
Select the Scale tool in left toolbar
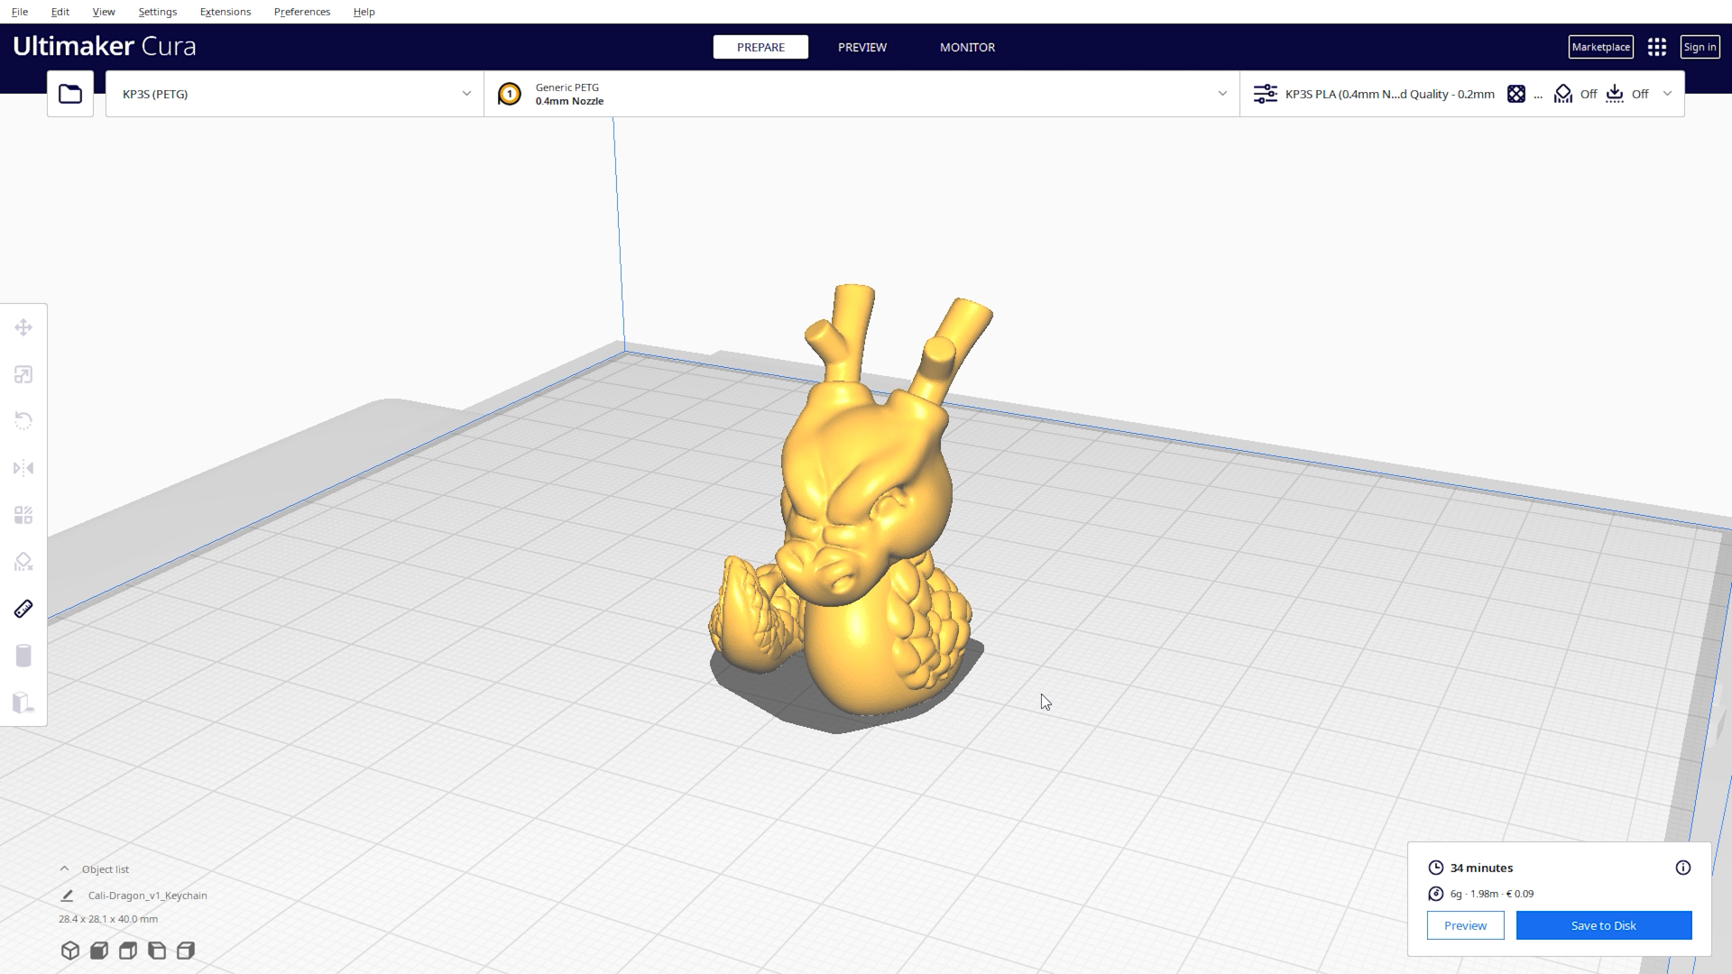click(23, 374)
